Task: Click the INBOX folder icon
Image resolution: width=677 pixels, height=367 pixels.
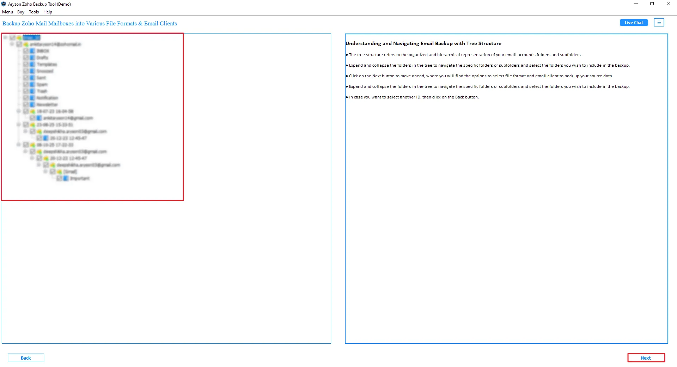Action: 32,51
